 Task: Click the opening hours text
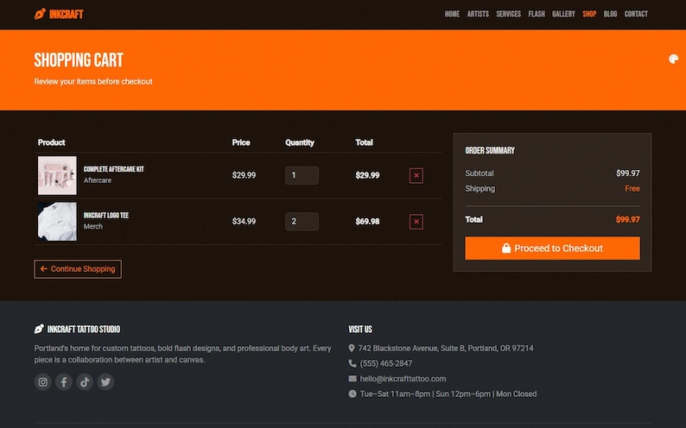pos(448,394)
